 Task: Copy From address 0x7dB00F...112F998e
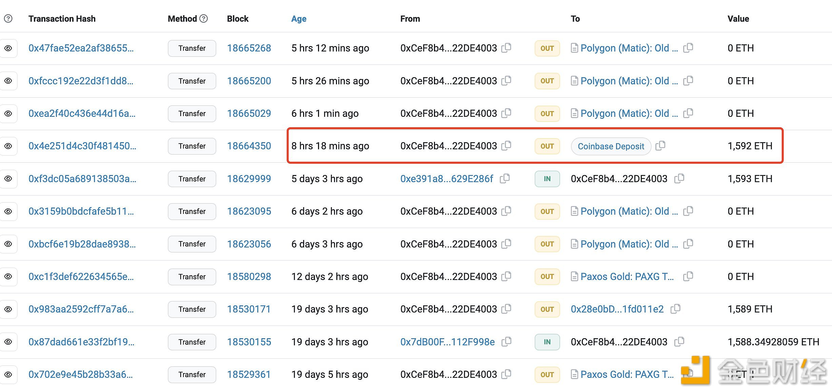[506, 342]
